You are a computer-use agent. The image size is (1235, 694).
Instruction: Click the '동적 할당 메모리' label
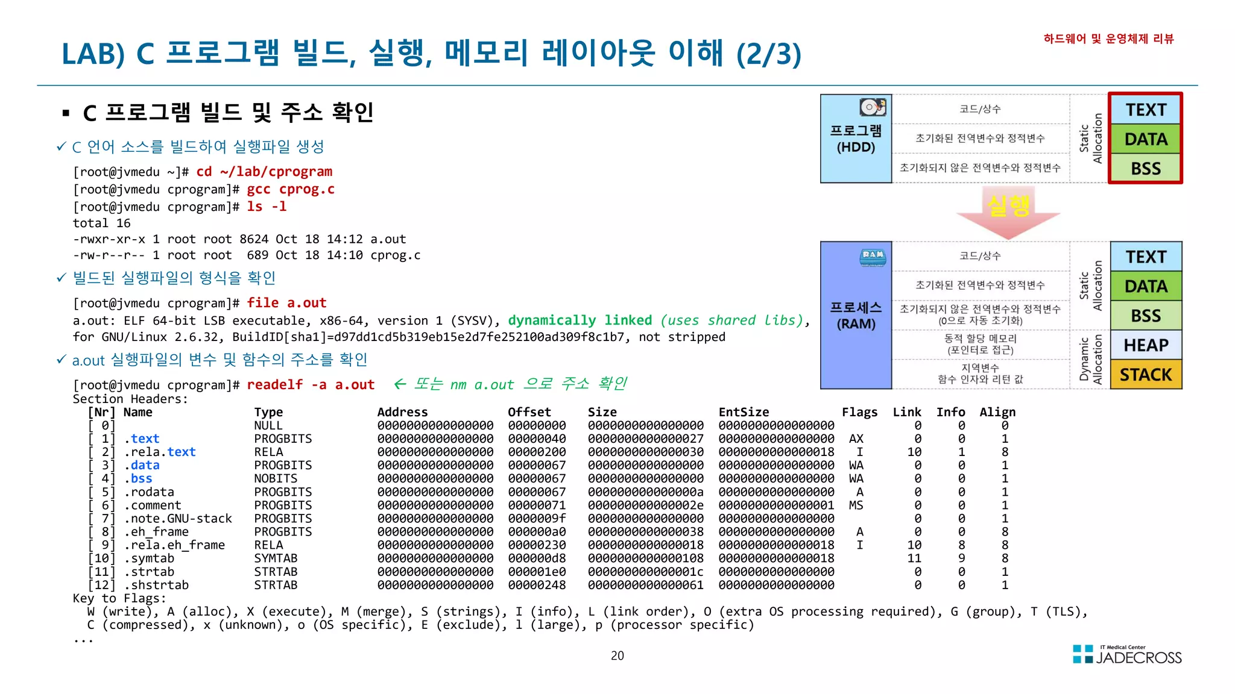tap(980, 338)
